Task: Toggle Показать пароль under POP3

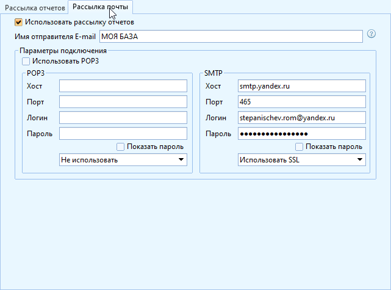Action: (121, 147)
